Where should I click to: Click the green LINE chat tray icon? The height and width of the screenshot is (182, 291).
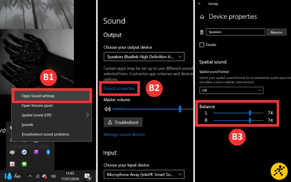[x=24, y=164]
